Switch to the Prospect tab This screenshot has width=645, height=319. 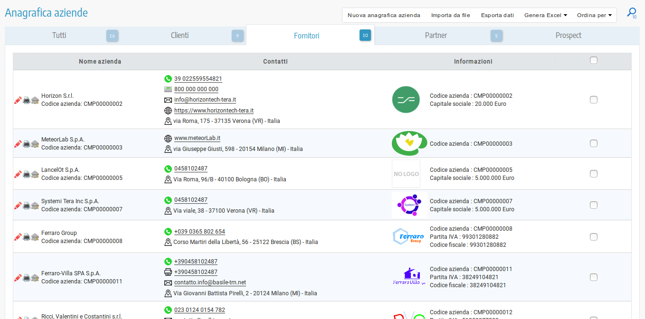tap(569, 36)
